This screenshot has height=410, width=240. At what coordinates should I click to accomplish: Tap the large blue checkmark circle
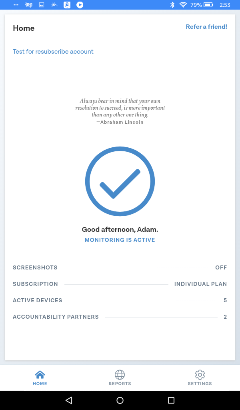120,181
